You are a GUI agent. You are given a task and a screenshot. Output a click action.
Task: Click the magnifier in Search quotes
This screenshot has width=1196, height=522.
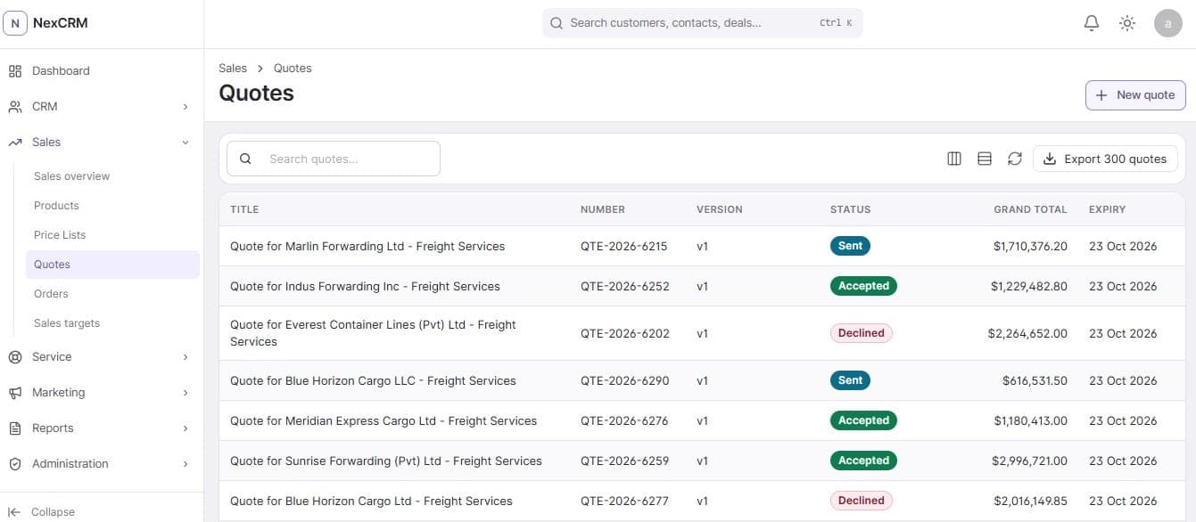[x=245, y=159]
